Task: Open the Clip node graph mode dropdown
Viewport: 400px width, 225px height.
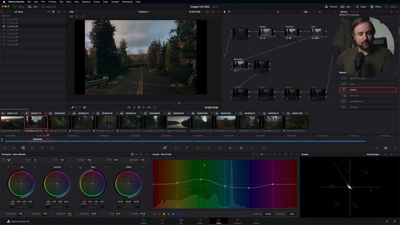Action: click(307, 12)
